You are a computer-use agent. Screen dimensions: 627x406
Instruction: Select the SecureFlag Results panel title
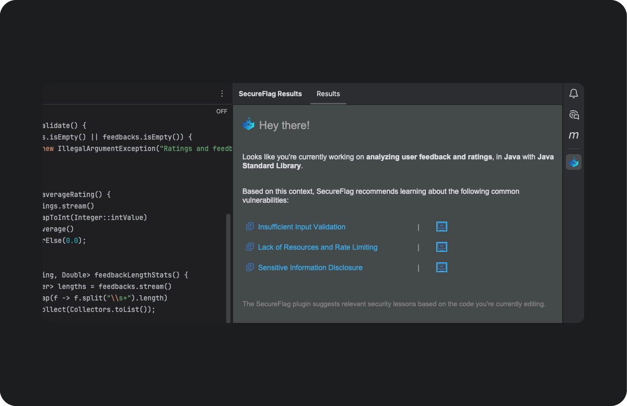[270, 94]
